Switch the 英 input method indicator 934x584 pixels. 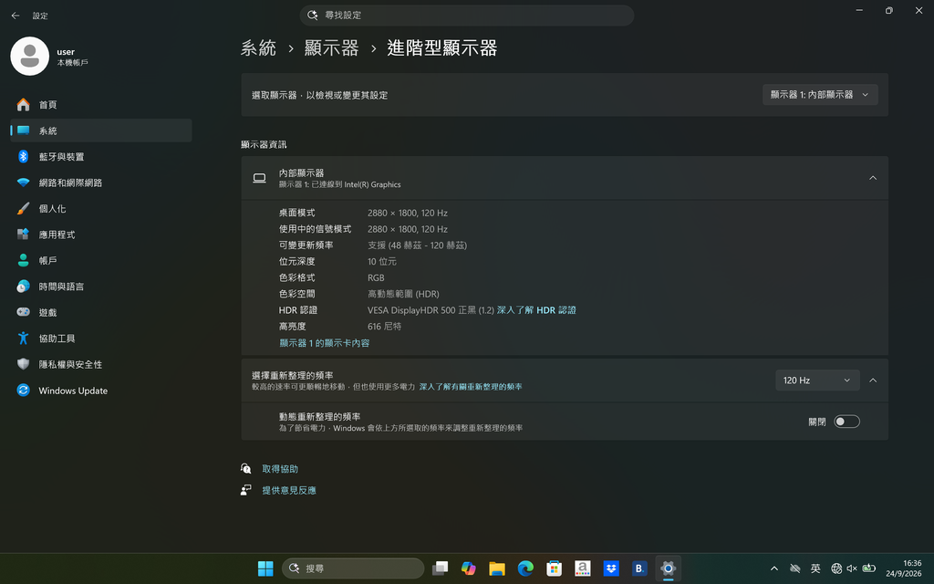point(815,568)
